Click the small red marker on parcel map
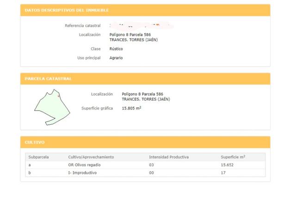Viewport: 296px width, 200px height. point(58,97)
